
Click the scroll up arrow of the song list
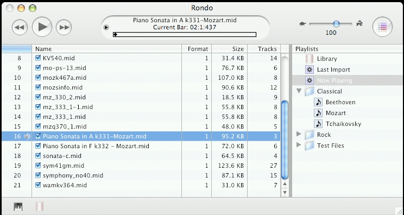285,184
